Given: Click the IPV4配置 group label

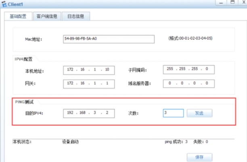Looking at the screenshot, I should [23, 59].
